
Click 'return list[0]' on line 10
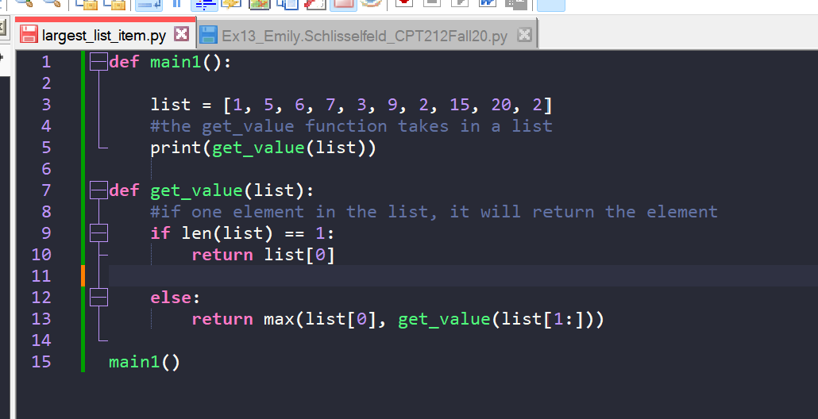[x=263, y=255]
